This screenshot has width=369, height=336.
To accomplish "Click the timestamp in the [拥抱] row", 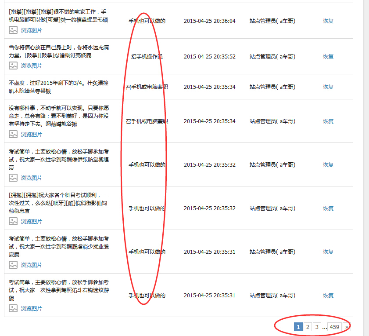I will coord(209,208).
